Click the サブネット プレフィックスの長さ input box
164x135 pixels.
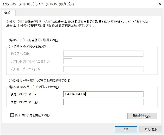tap(68, 61)
